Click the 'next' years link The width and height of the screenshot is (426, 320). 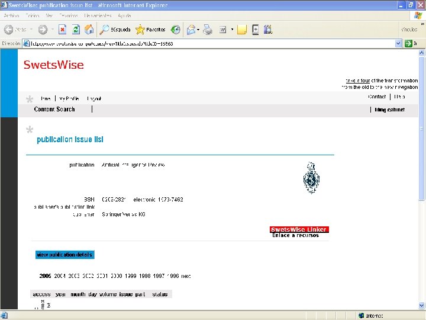coord(186,276)
